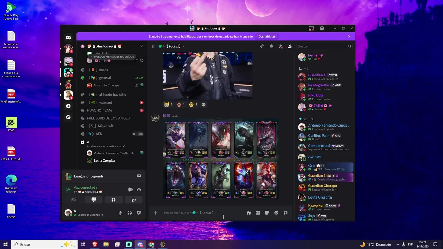
Task: Stream League of Legends screen icon
Action: pyautogui.click(x=139, y=176)
